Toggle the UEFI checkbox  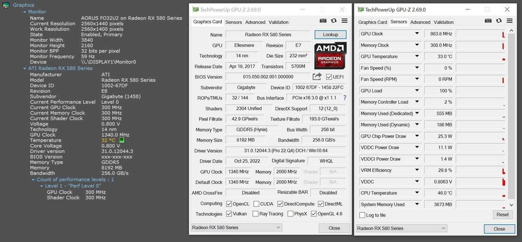click(329, 77)
